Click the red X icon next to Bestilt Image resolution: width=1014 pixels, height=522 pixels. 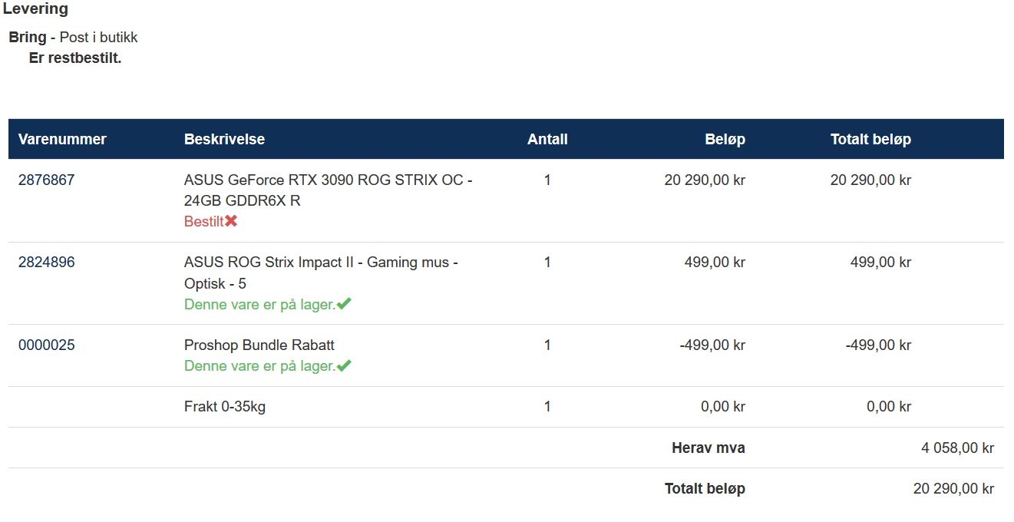point(231,221)
